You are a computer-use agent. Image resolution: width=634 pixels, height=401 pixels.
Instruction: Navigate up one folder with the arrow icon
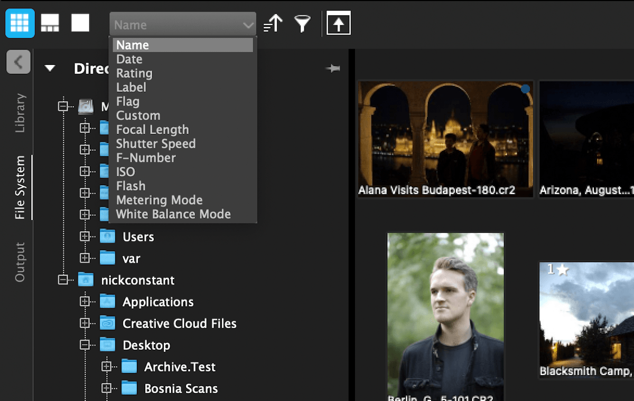(x=338, y=23)
